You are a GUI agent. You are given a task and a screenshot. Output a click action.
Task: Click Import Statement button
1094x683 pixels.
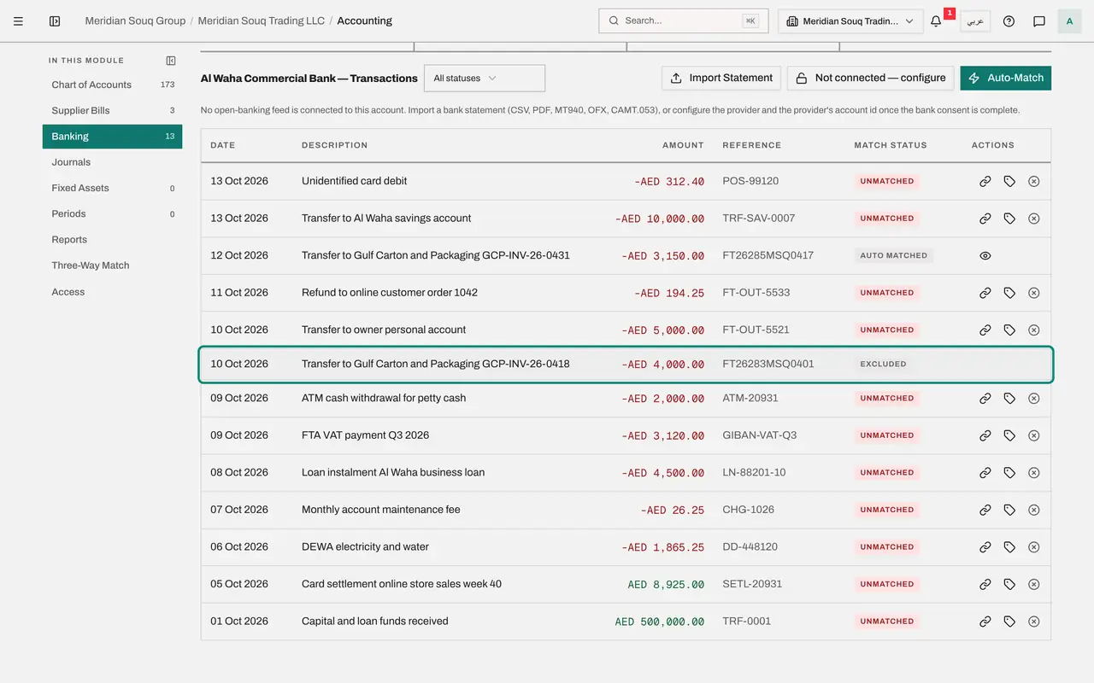[x=722, y=78]
